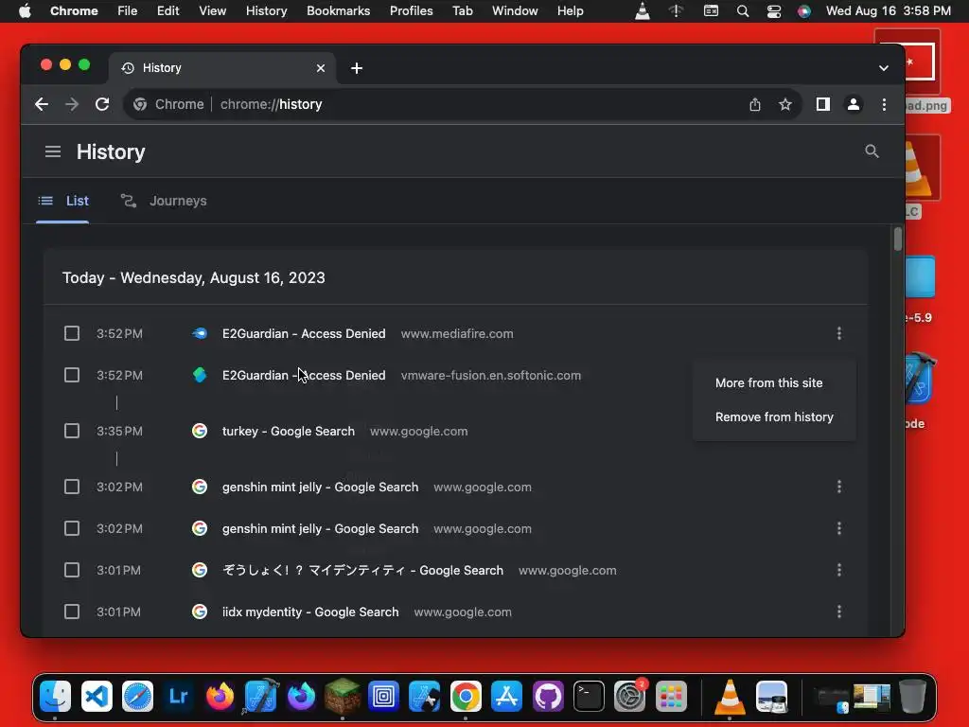
Task: Open actions menu for mediafire.com entry
Action: [838, 334]
